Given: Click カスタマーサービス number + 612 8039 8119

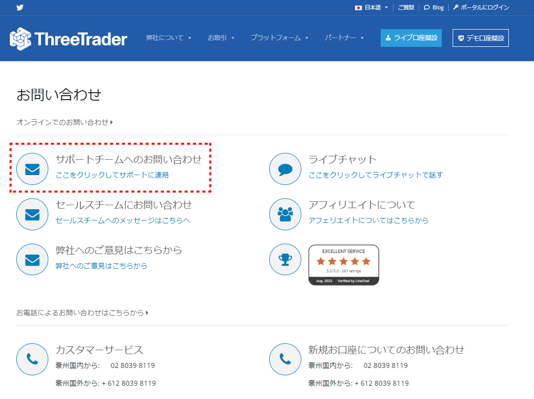Looking at the screenshot, I should 129,383.
